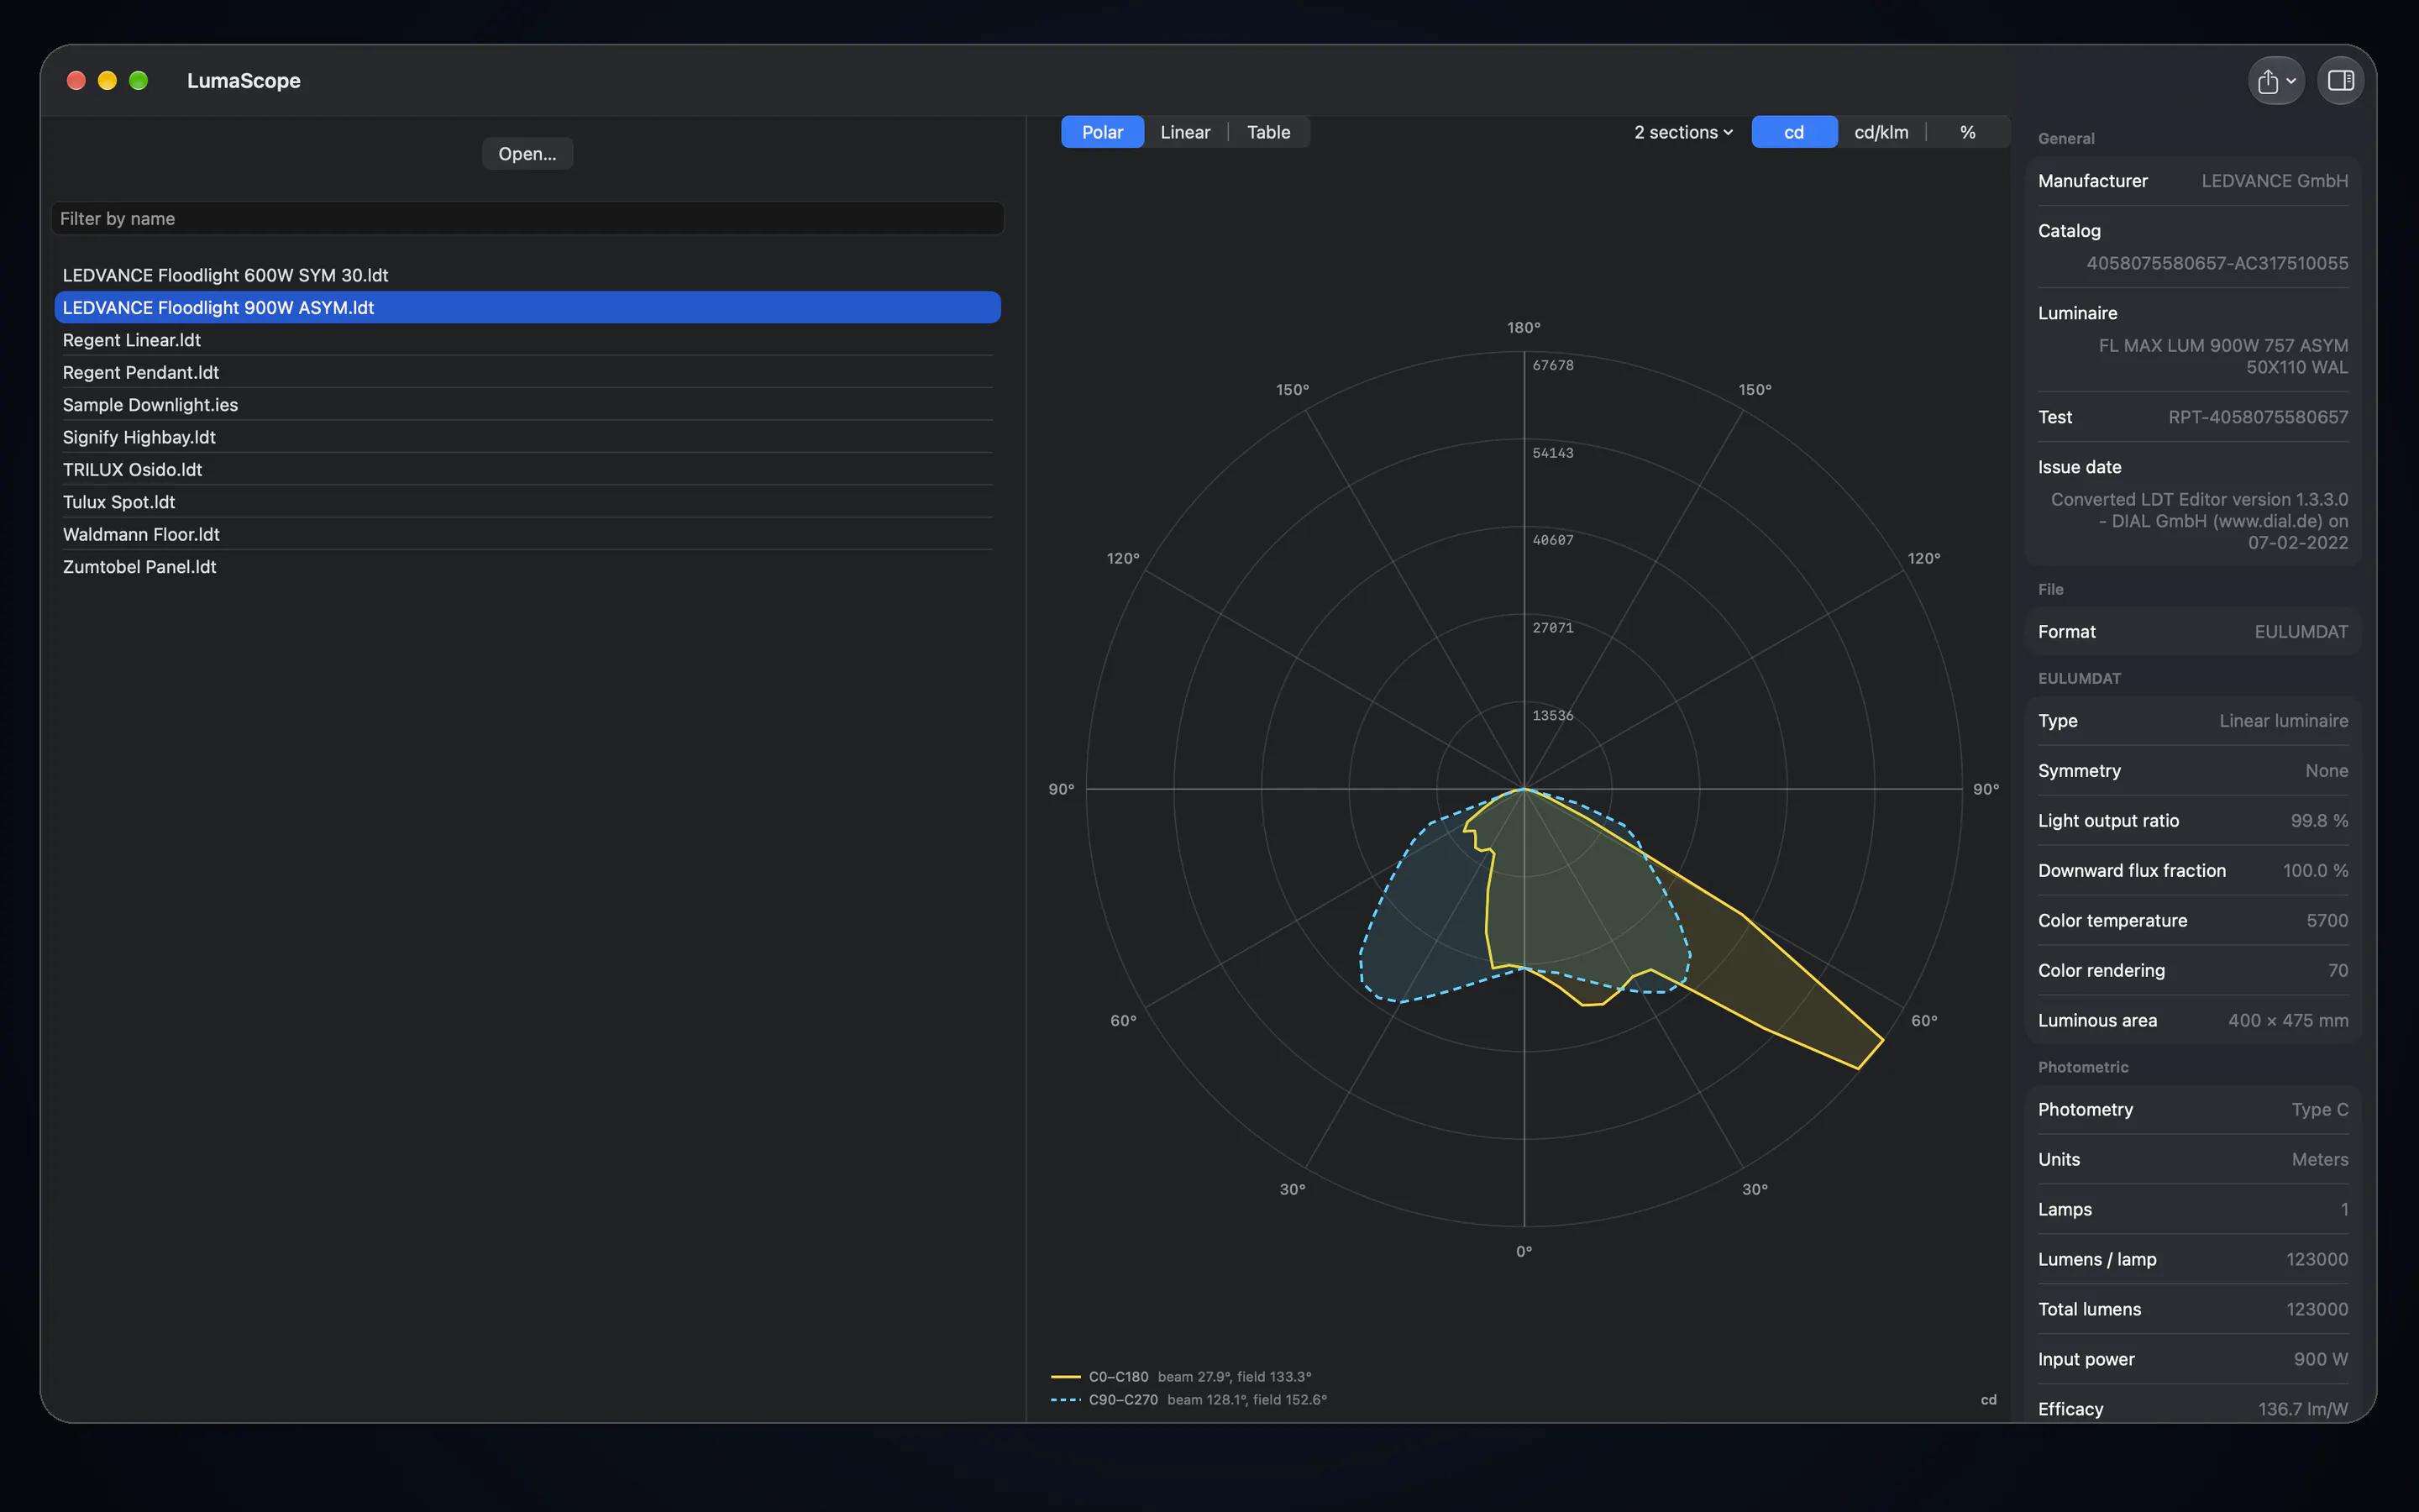The height and width of the screenshot is (1512, 2419).
Task: Click the Input power value 900 W
Action: pyautogui.click(x=2320, y=1360)
